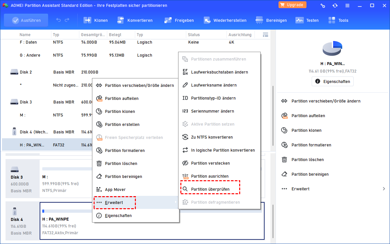The width and height of the screenshot is (390, 244).
Task: Click the pie chart disk icon
Action: (332, 48)
